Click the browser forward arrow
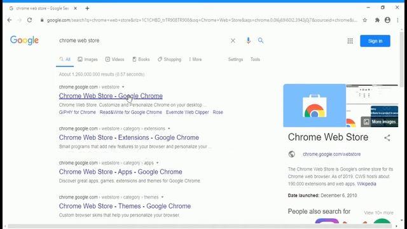Viewport: 407px width, 229px height. 20,20
